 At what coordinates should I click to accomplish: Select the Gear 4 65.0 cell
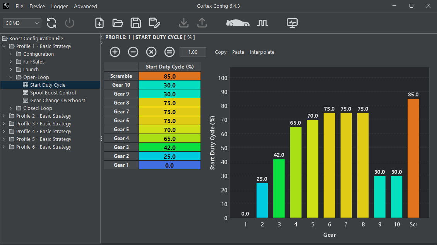170,139
